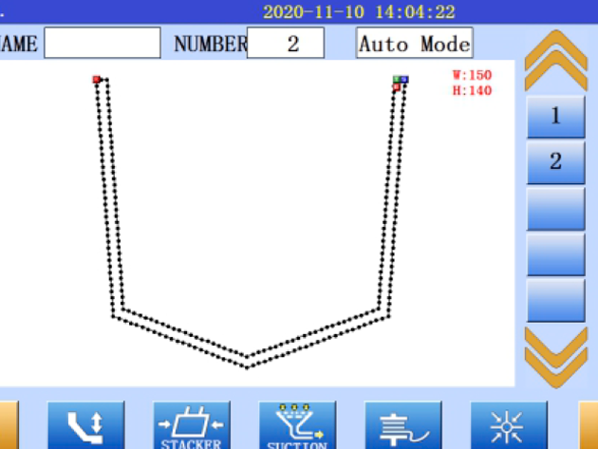This screenshot has width=598, height=449.
Task: Select the fifth empty pattern slot
Action: pyautogui.click(x=555, y=299)
